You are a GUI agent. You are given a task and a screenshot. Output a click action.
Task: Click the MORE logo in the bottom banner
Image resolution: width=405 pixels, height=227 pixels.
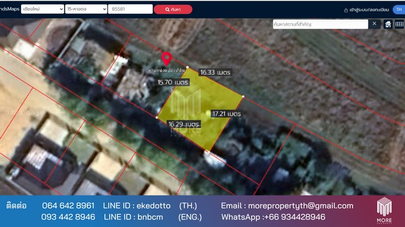click(x=384, y=210)
